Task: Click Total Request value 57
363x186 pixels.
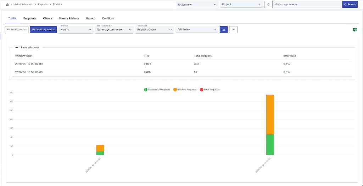Action: [196, 72]
